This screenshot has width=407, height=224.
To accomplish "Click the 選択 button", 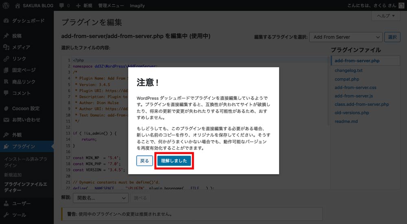I will pyautogui.click(x=392, y=37).
